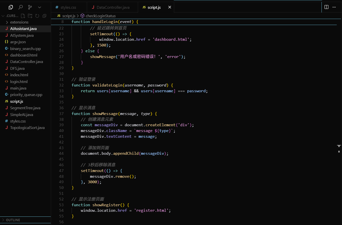The image size is (342, 225).
Task: Click JSON braces icon beside argv.json
Action: [7, 42]
